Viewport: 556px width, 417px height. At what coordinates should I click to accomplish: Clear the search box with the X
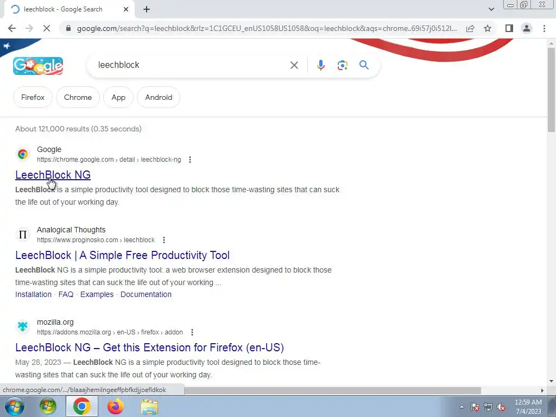294,65
